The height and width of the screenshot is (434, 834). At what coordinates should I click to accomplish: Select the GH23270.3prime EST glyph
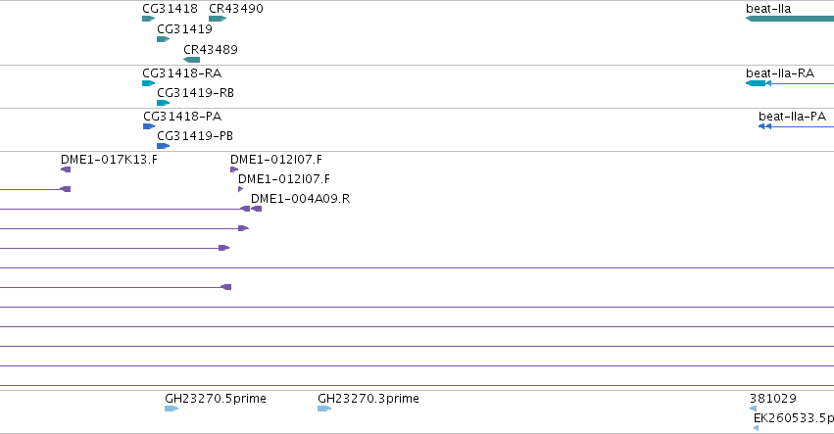324,409
